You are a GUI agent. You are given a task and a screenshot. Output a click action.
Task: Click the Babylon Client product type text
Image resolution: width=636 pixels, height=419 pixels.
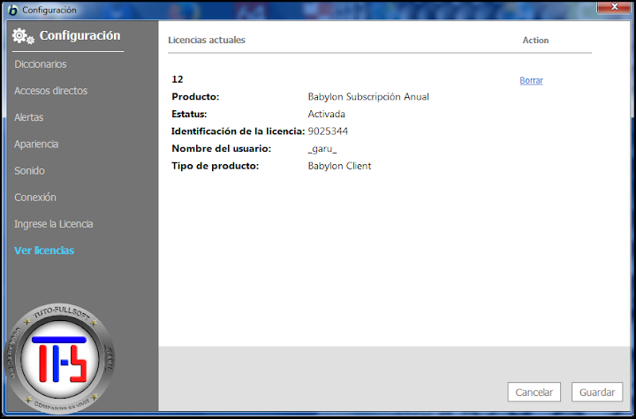coord(339,166)
